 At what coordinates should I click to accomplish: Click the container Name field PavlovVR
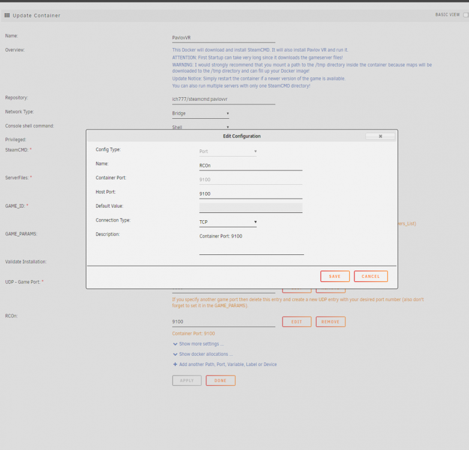point(224,38)
